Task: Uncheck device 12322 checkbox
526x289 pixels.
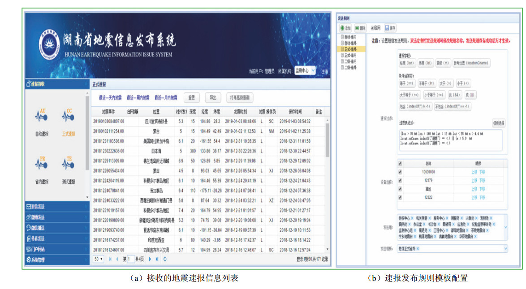Action: [400, 198]
